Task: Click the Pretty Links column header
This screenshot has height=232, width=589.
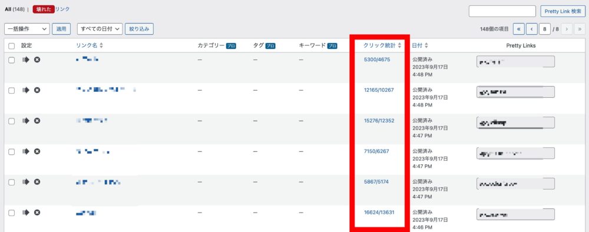Action: 521,46
